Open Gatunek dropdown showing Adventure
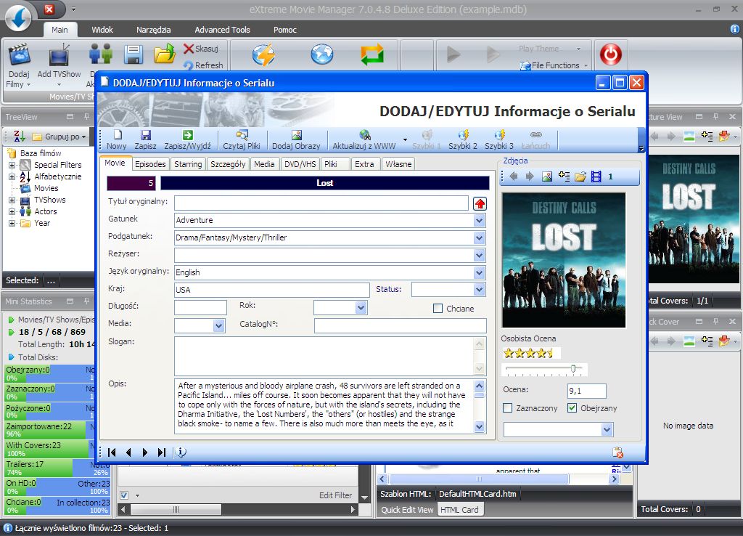Image resolution: width=743 pixels, height=536 pixels. pos(479,220)
